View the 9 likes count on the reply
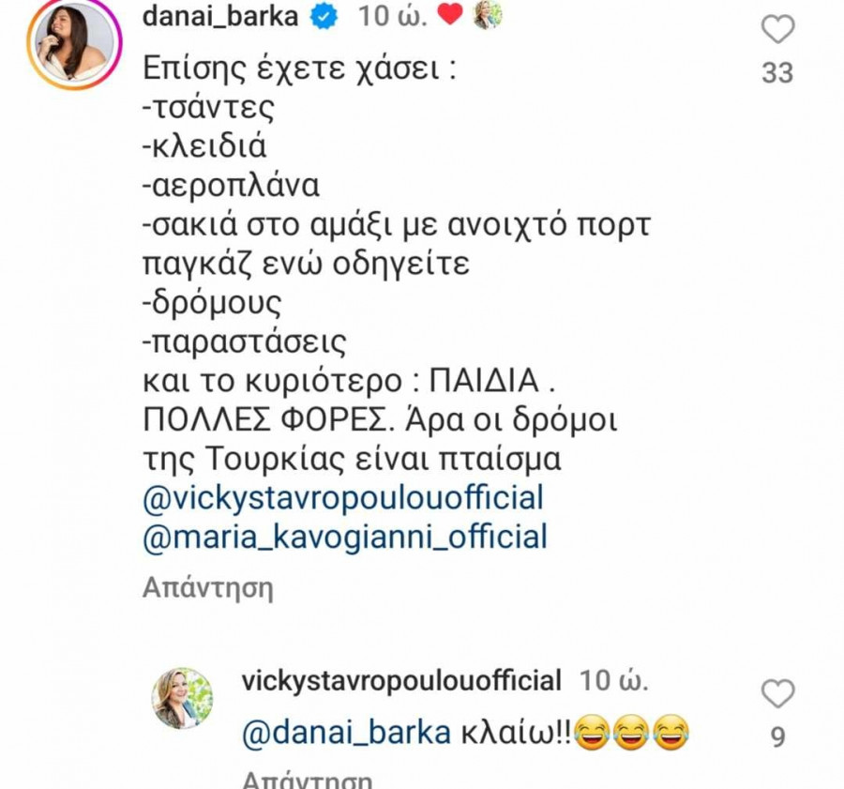The image size is (844, 789). [777, 736]
